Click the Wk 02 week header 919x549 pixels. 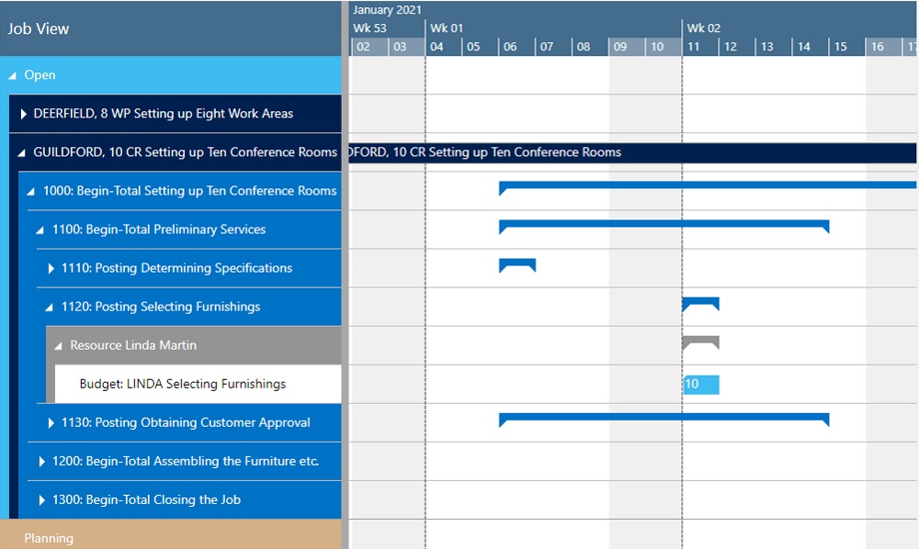(703, 28)
